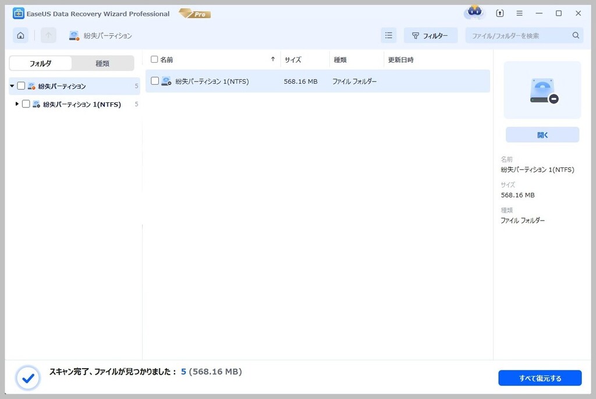Click the found files count 5
Viewport: 596px width, 399px height.
pos(183,372)
